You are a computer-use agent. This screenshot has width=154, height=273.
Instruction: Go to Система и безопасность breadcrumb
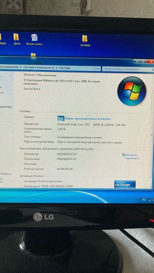coord(39,67)
